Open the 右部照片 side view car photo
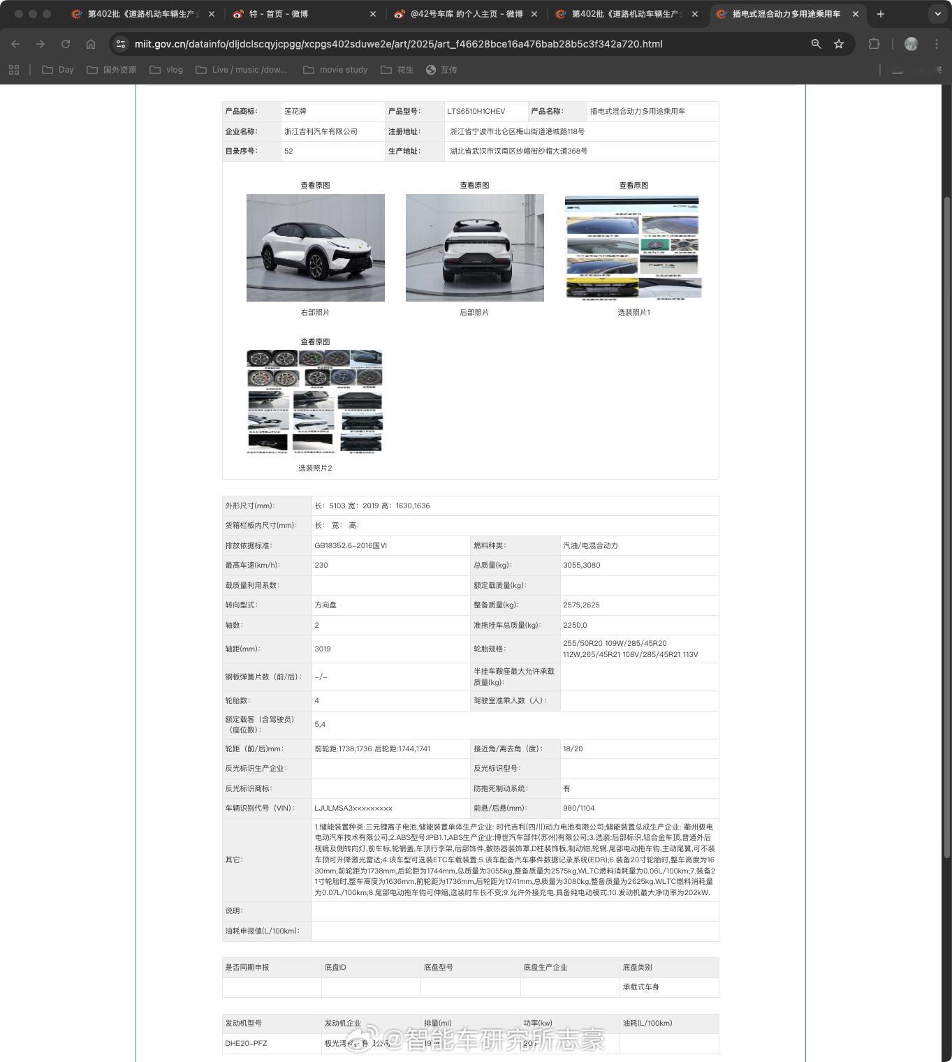 (316, 248)
